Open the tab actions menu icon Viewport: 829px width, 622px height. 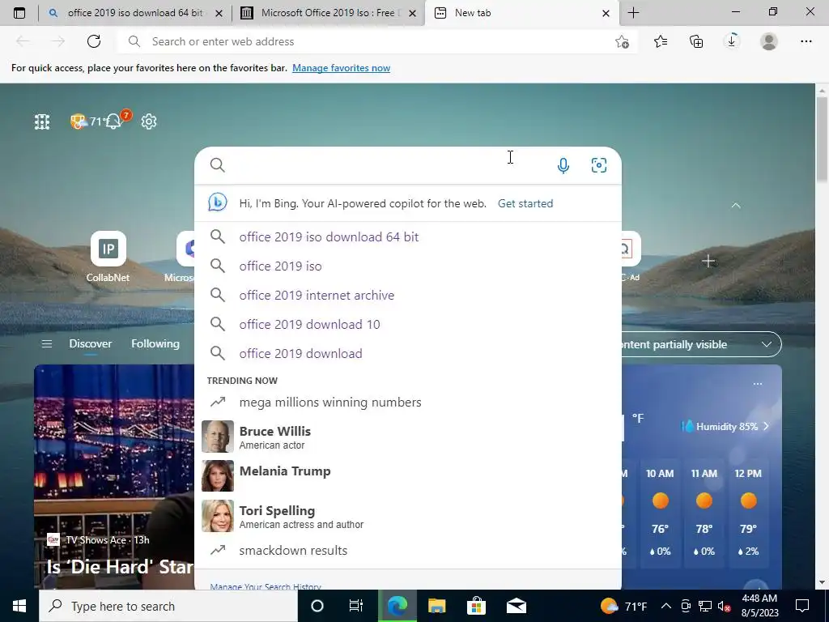click(19, 13)
